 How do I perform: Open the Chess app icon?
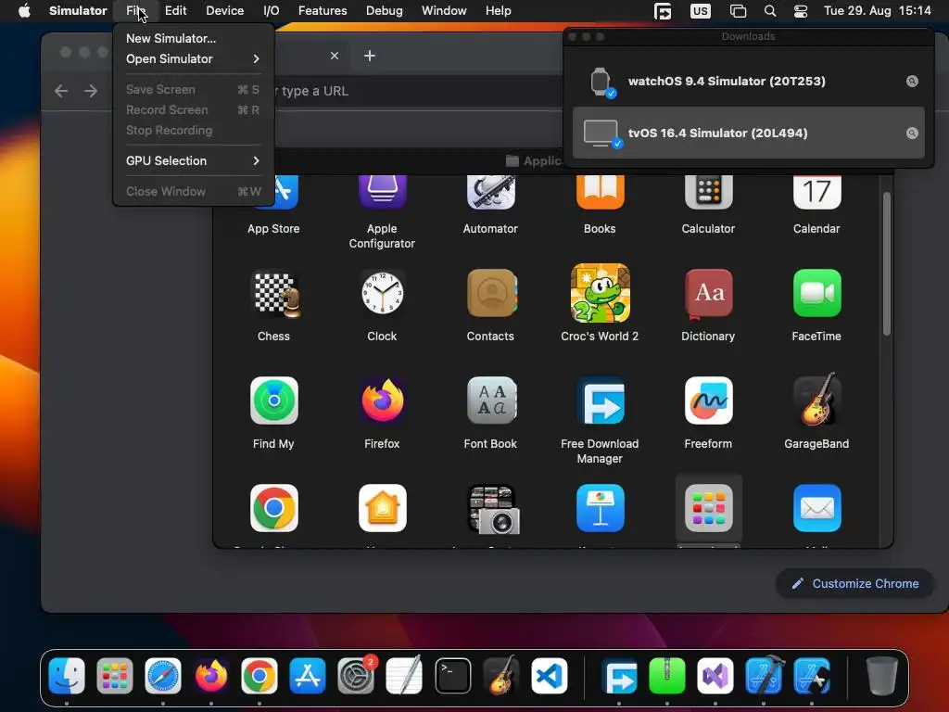[274, 294]
